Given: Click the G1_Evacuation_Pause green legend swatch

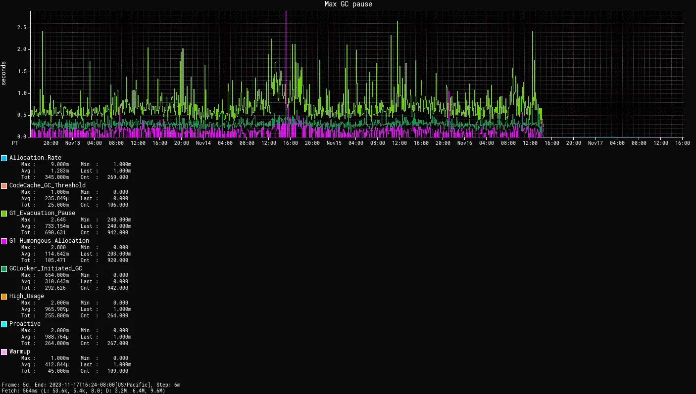Looking at the screenshot, I should pos(4,214).
